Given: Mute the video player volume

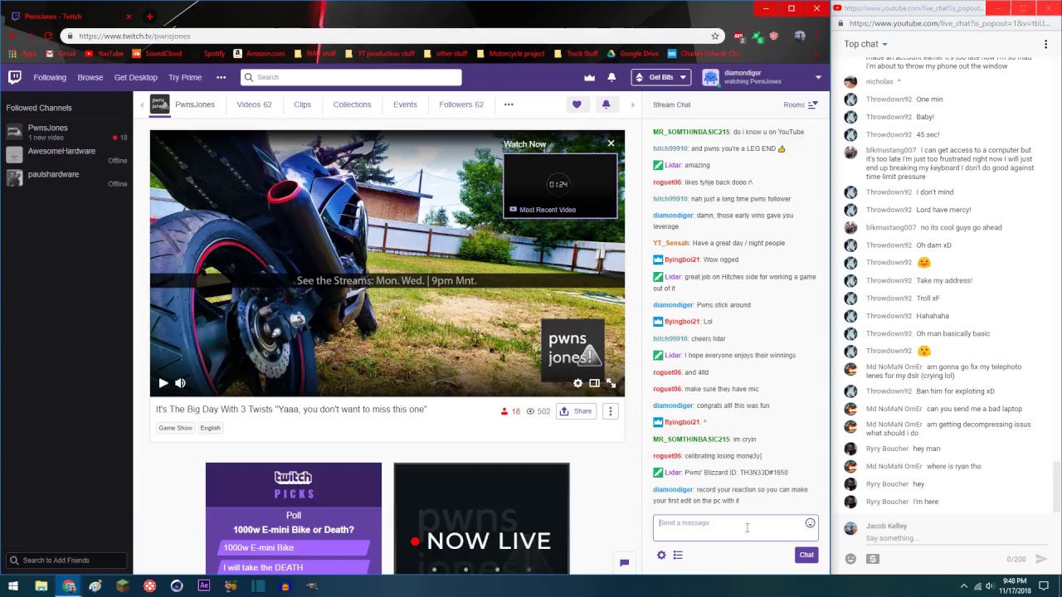Looking at the screenshot, I should click(x=181, y=383).
